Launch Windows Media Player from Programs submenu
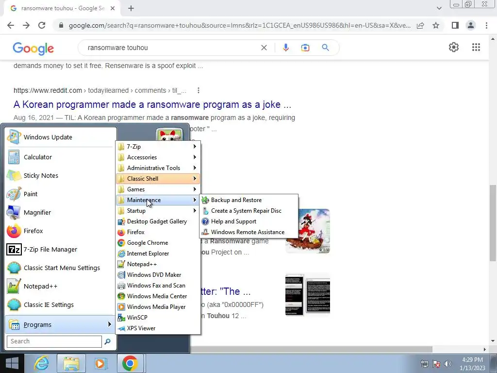Image resolution: width=497 pixels, height=373 pixels. (x=158, y=307)
